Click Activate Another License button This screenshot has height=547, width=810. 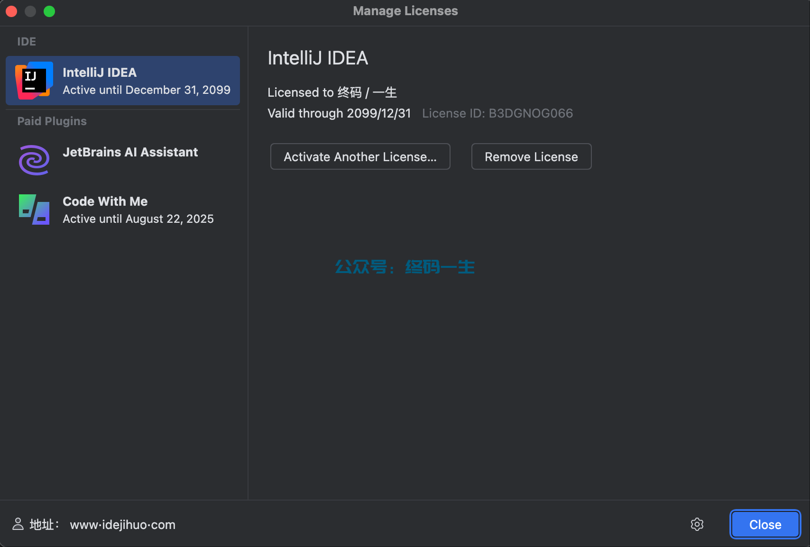[x=360, y=156]
